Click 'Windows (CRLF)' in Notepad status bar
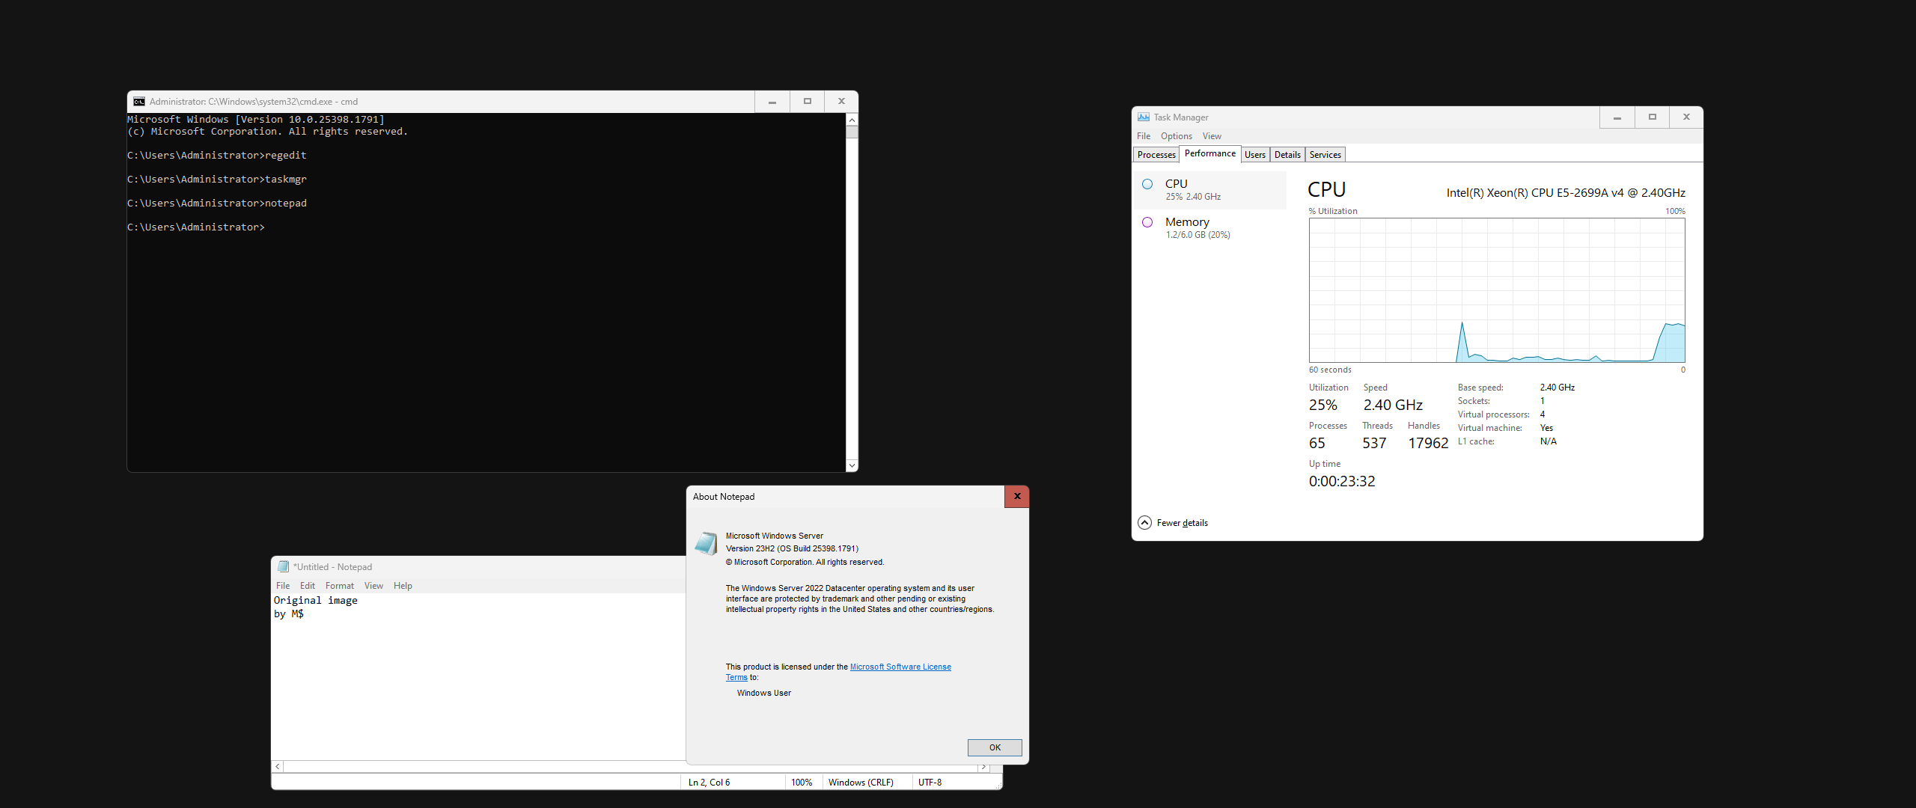Viewport: 1916px width, 808px height. pos(861,783)
